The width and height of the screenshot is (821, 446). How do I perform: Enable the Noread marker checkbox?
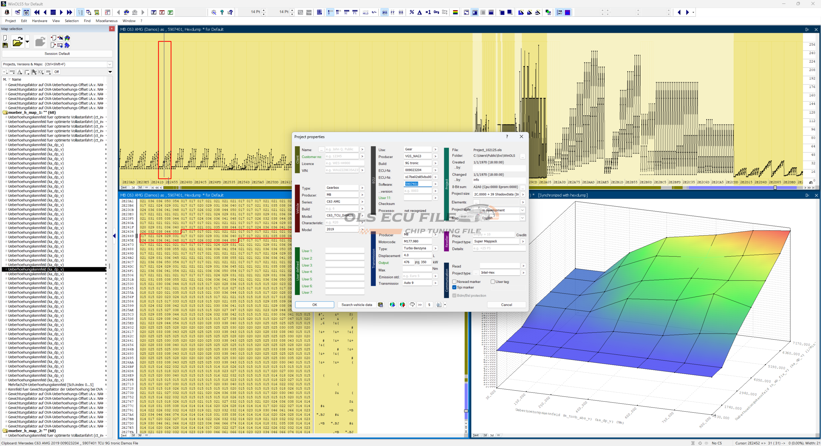tap(454, 282)
